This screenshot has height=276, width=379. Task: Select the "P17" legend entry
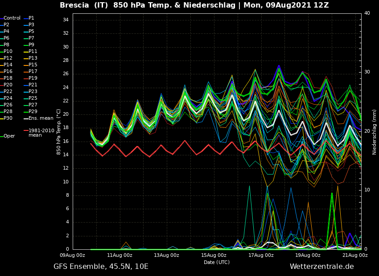30,71
